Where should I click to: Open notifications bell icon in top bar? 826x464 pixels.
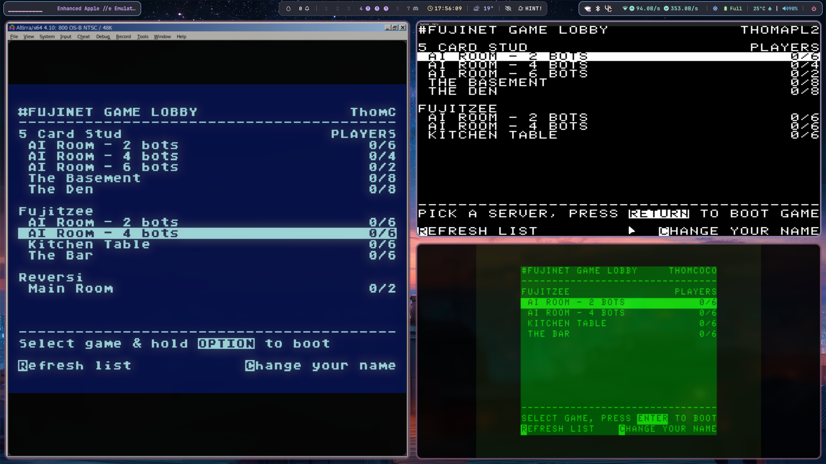307,9
